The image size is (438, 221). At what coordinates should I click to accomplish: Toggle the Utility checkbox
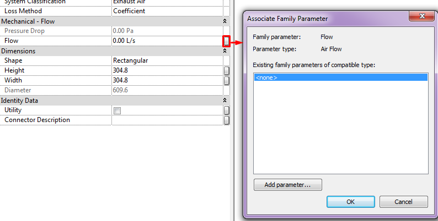(117, 111)
